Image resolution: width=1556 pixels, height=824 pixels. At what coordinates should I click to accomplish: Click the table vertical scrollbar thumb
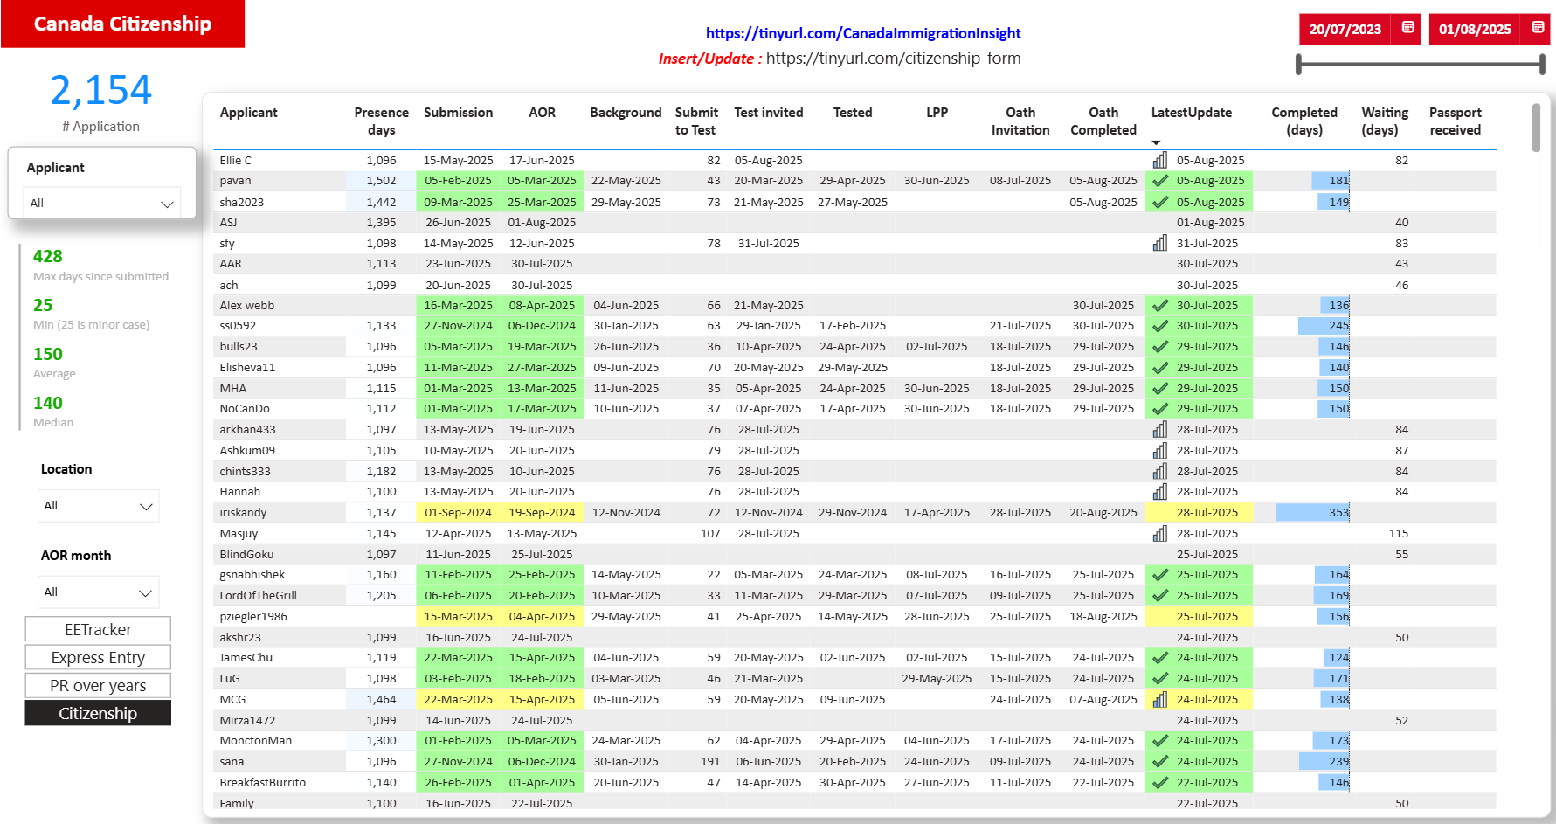click(1536, 128)
